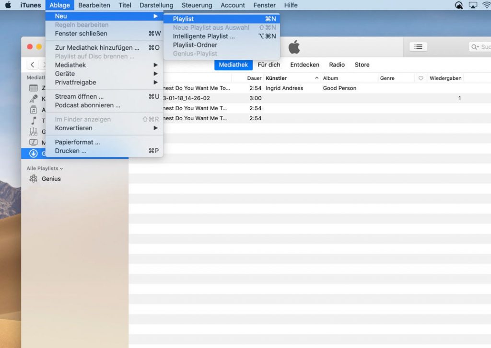Click the artists microphone icon in sidebar
This screenshot has height=348, width=491.
tap(34, 99)
